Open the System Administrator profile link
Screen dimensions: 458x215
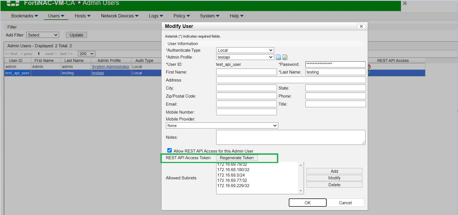[110, 67]
